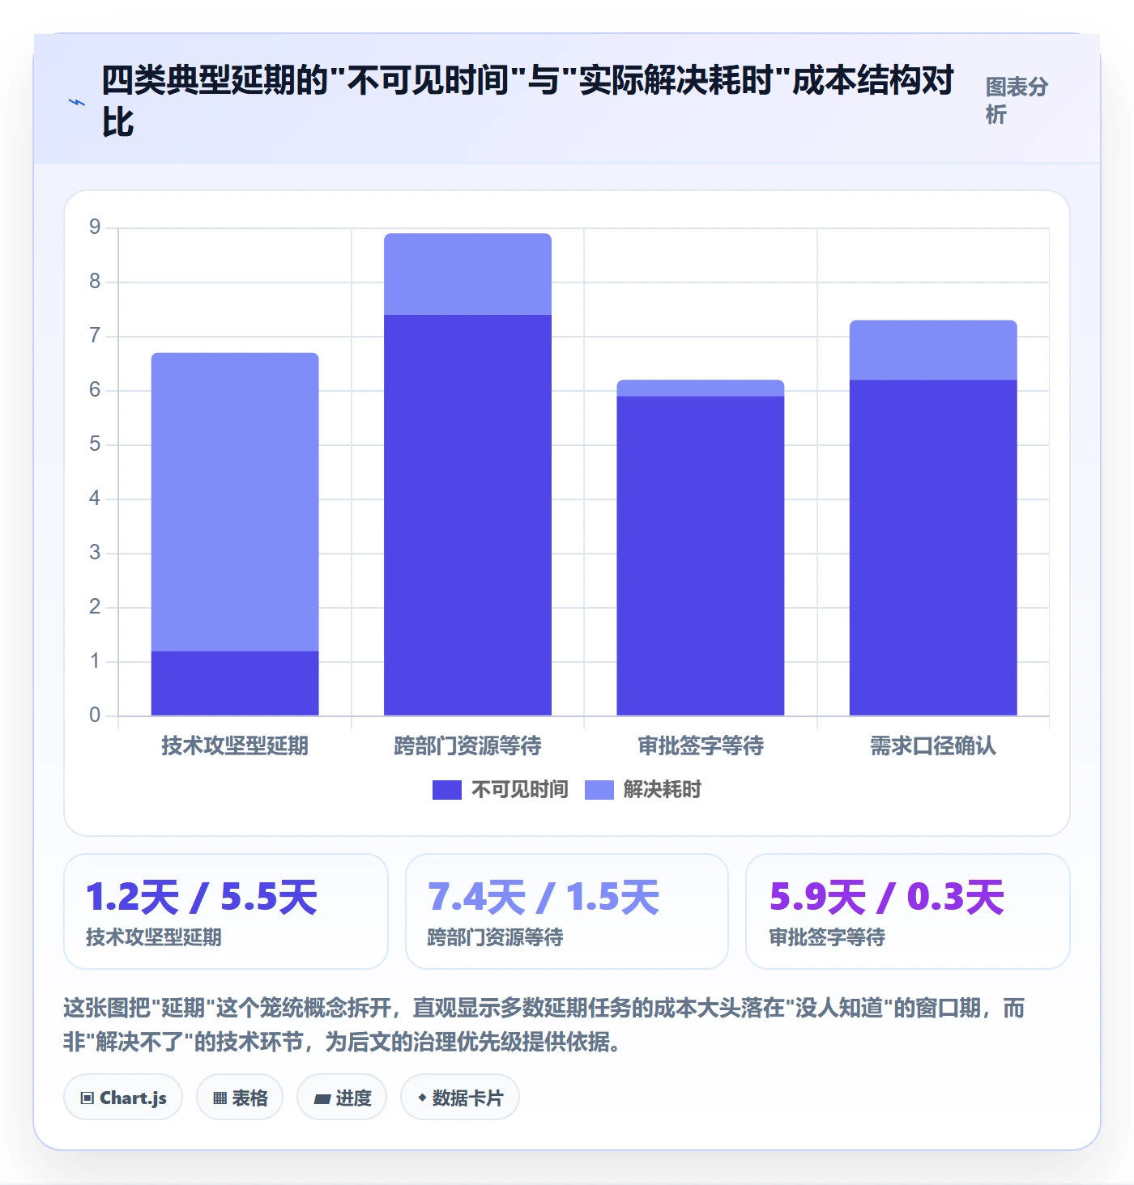Click the 进度 tag chip
The height and width of the screenshot is (1185, 1134).
(x=342, y=1098)
